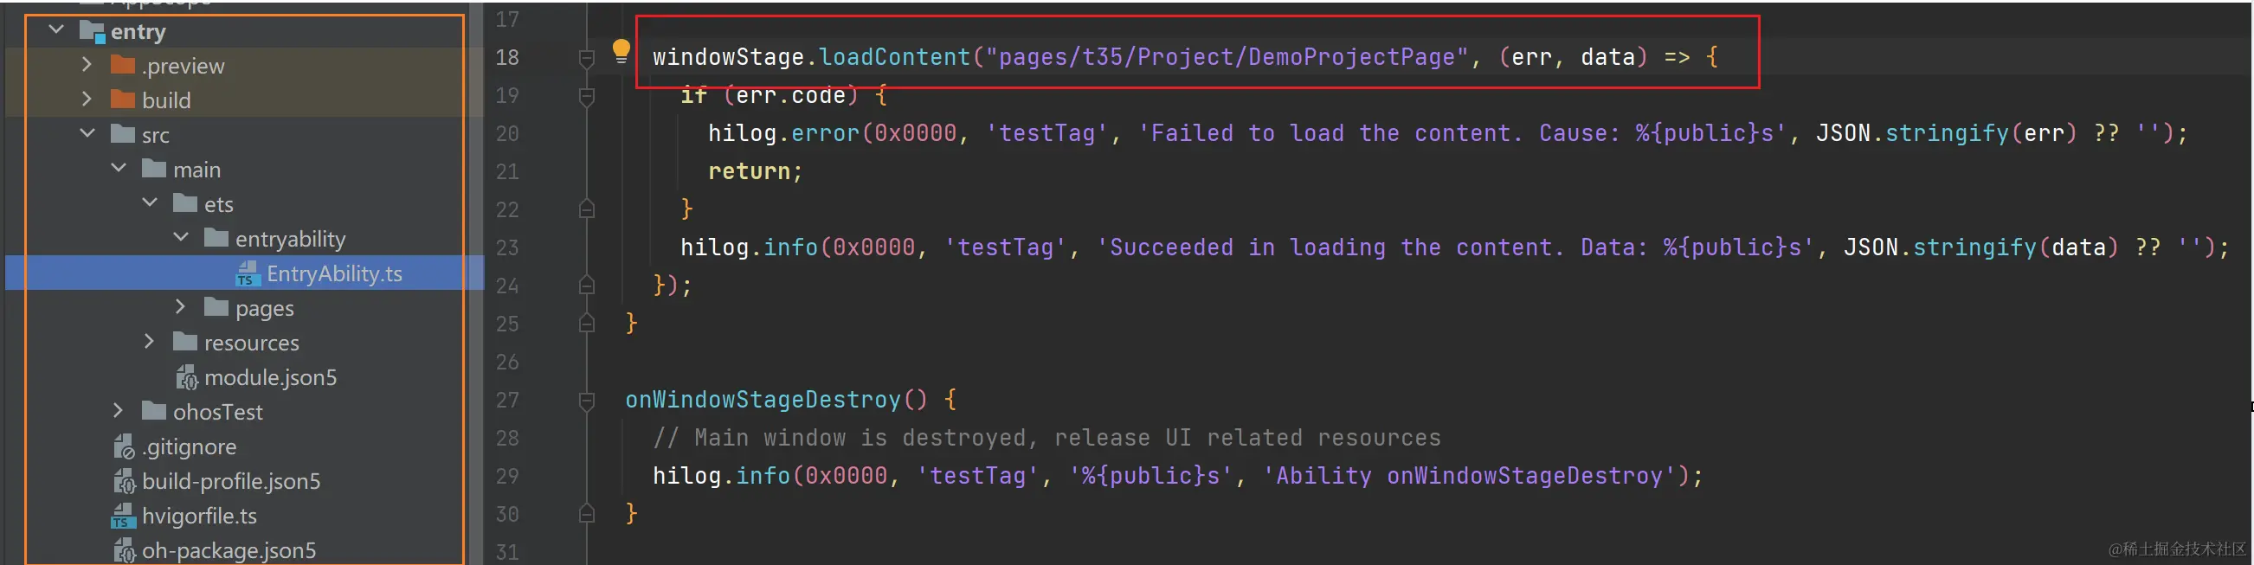Expand the resources folder
The image size is (2254, 565).
(150, 342)
